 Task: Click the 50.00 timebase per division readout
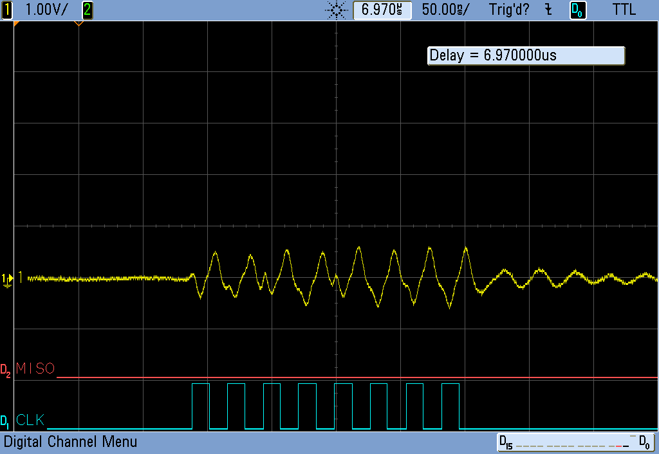click(445, 10)
